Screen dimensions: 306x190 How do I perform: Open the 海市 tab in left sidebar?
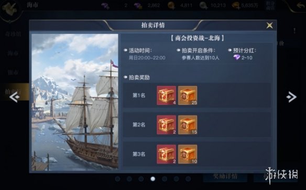13,53
